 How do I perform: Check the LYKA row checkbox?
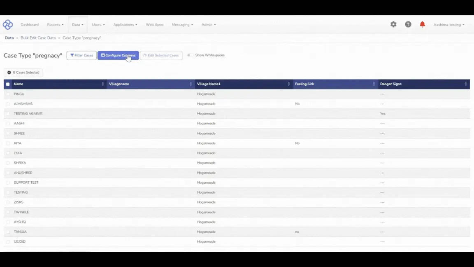click(8, 153)
